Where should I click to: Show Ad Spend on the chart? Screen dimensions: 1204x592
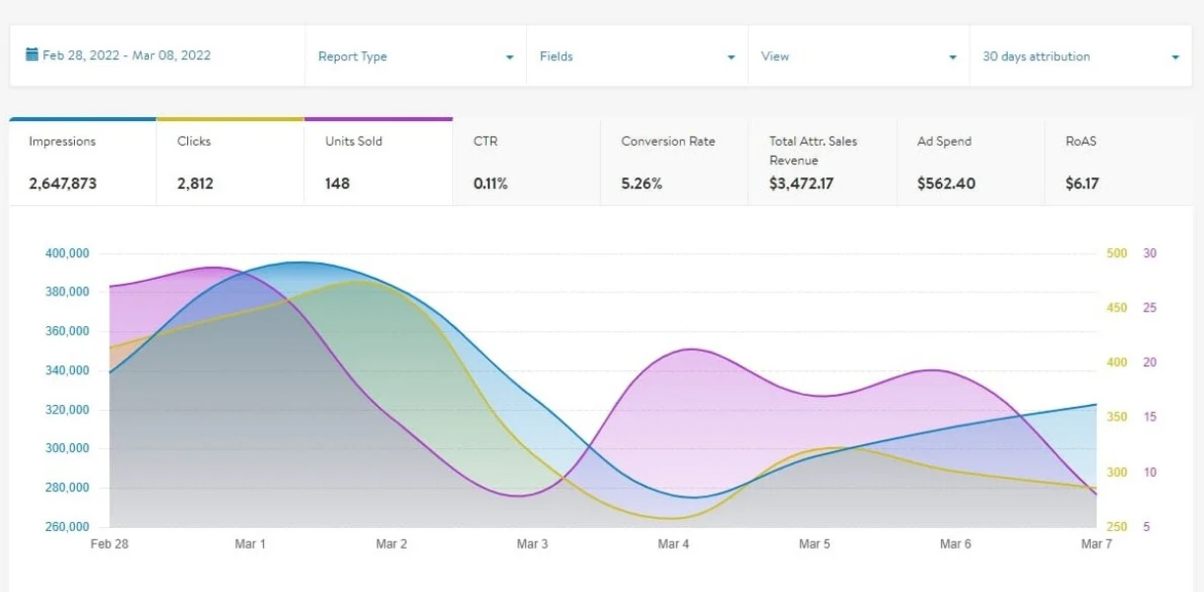coord(970,163)
